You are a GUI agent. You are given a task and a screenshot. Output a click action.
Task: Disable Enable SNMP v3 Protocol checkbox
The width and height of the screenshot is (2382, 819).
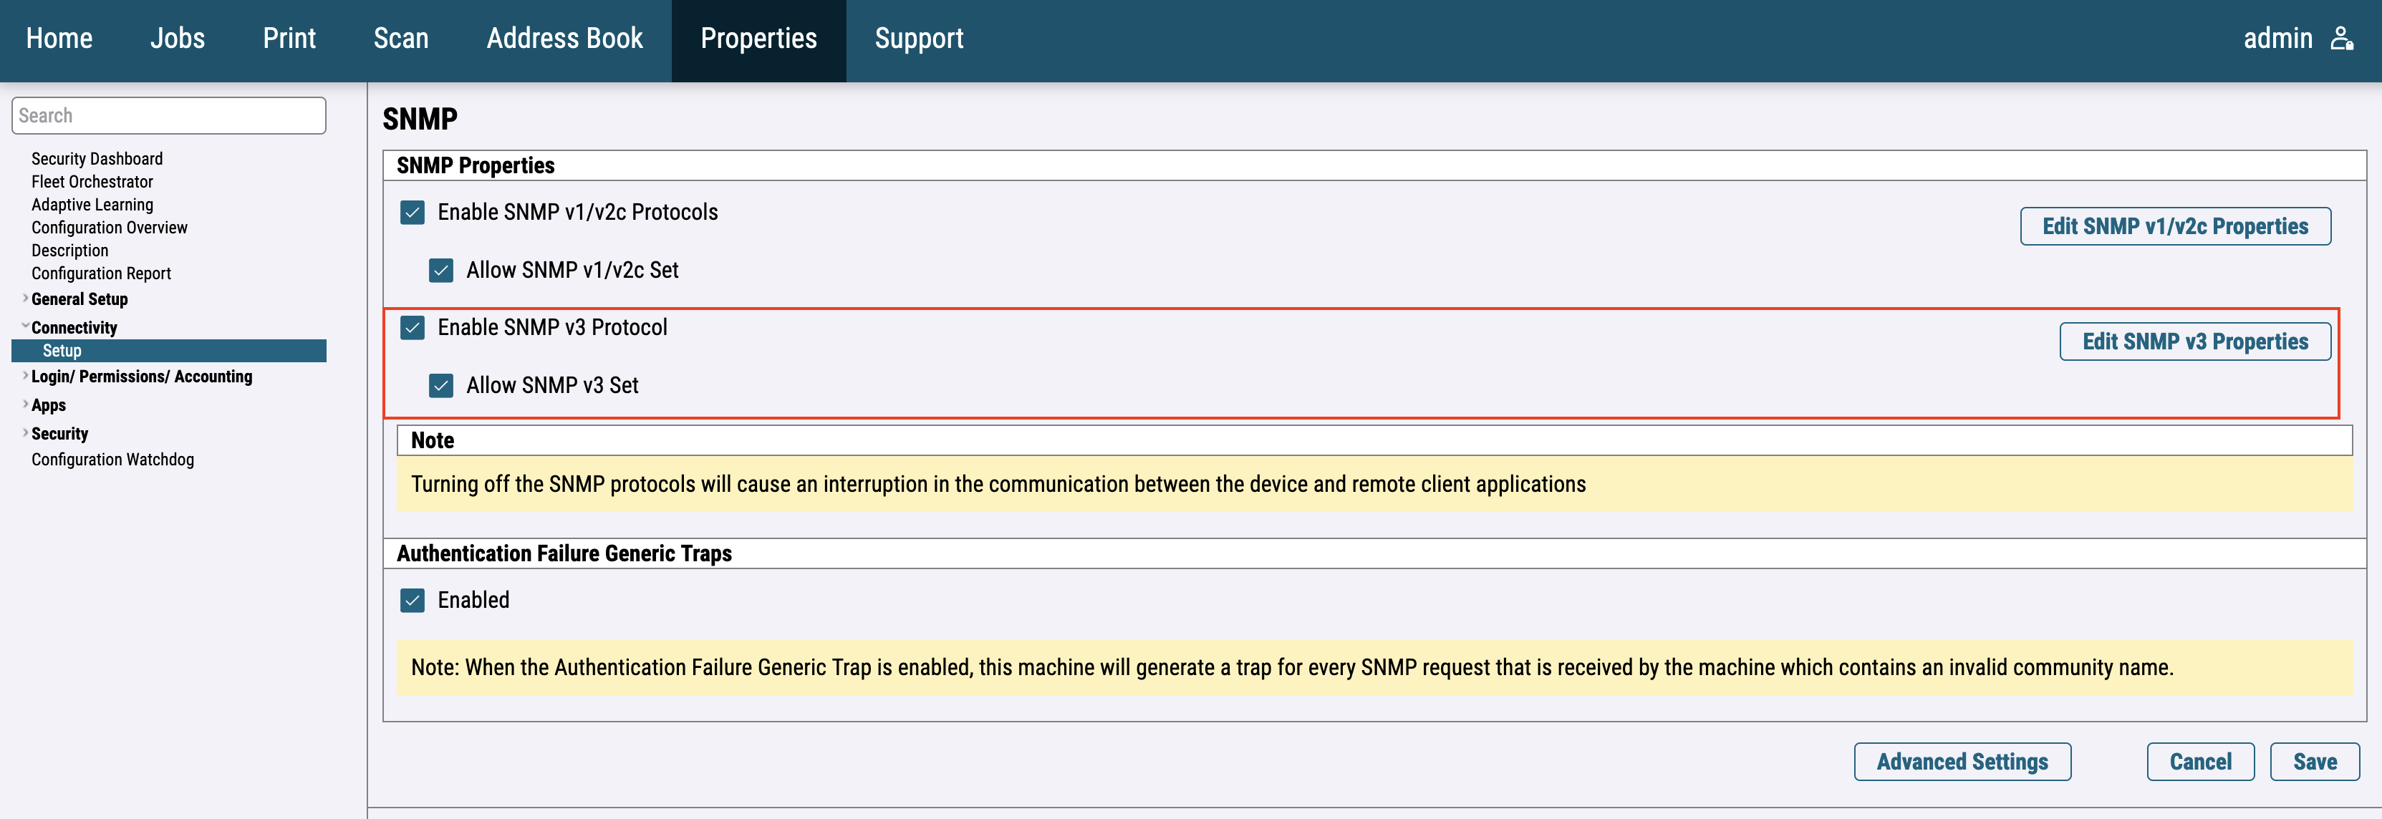(x=413, y=328)
